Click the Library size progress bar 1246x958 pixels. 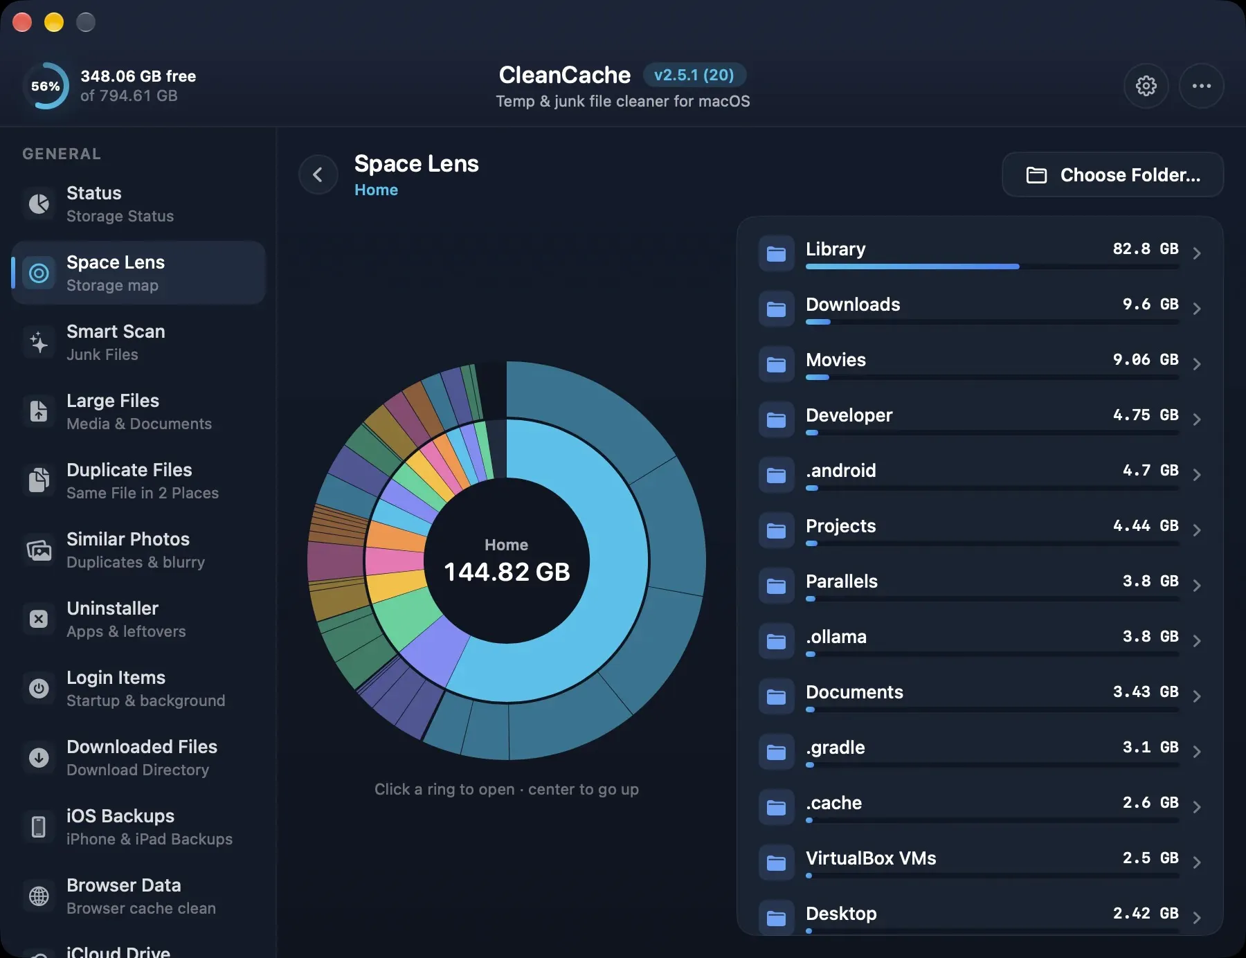[992, 266]
